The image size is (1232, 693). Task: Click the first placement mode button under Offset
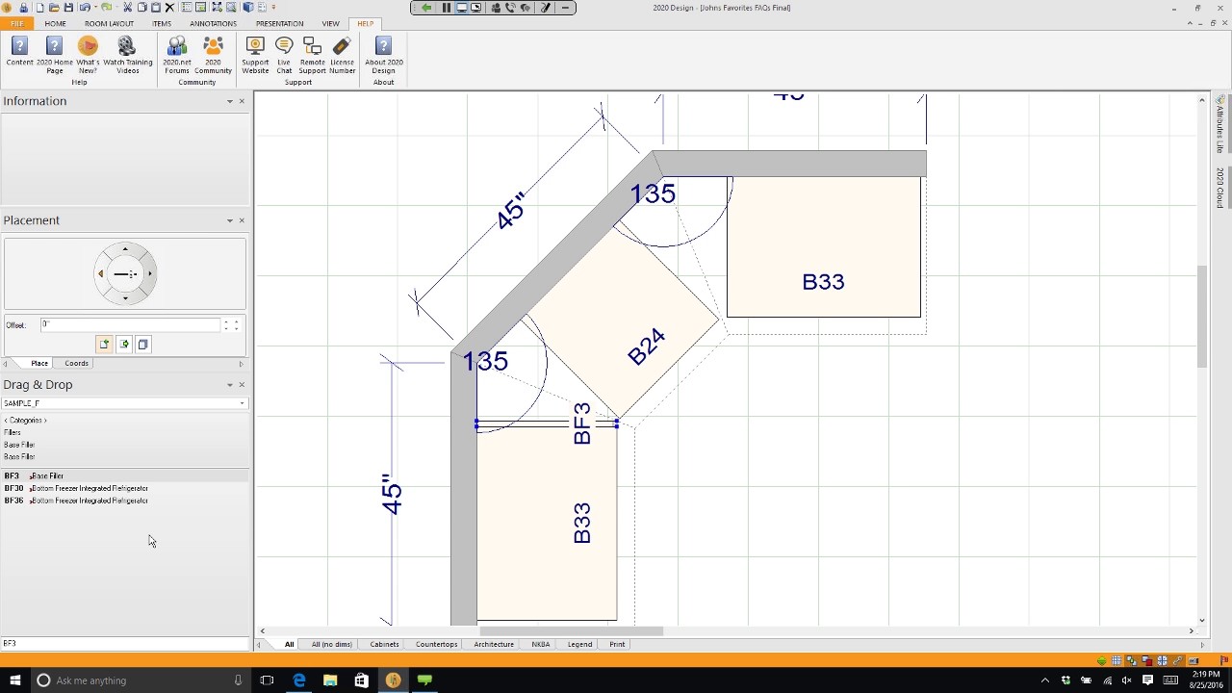point(104,345)
